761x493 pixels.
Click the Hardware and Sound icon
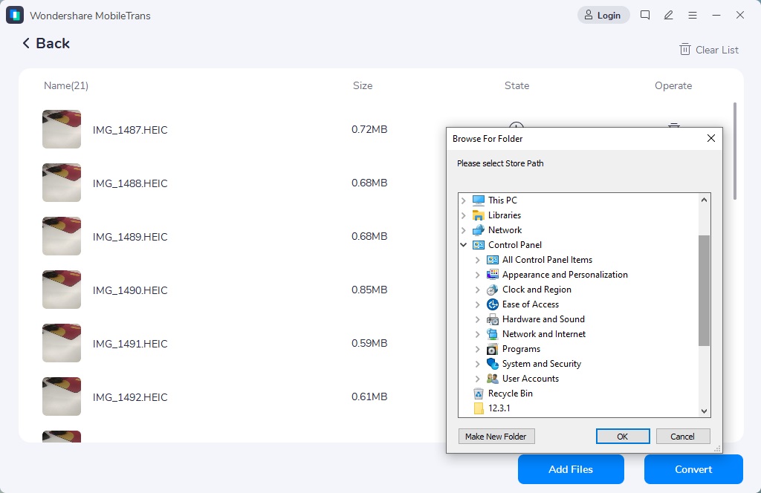pos(493,319)
